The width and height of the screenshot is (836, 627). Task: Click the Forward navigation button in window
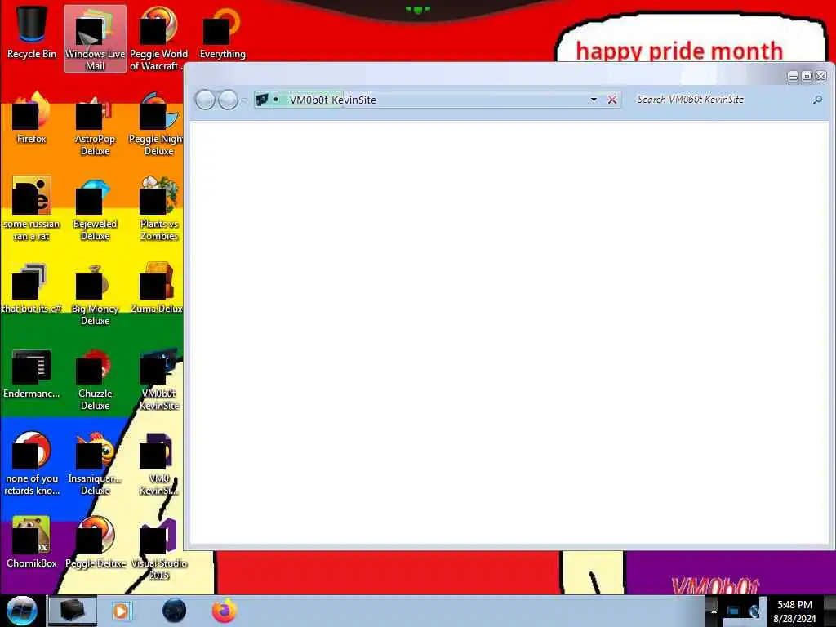229,100
